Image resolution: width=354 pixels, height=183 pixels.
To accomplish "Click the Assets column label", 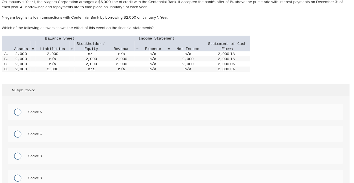I will (21, 49).
